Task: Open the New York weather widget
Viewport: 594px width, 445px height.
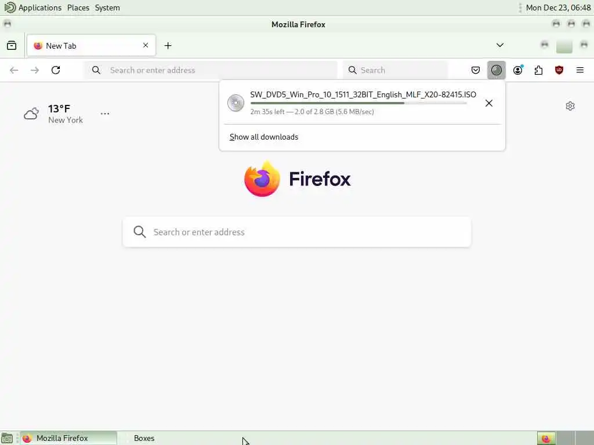Action: 53,114
